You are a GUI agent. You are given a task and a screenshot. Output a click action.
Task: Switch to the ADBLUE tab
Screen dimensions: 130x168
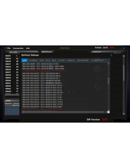(71, 60)
